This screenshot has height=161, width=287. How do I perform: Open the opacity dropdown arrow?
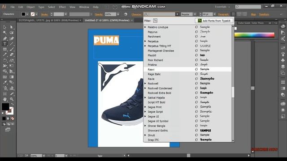click(x=118, y=14)
